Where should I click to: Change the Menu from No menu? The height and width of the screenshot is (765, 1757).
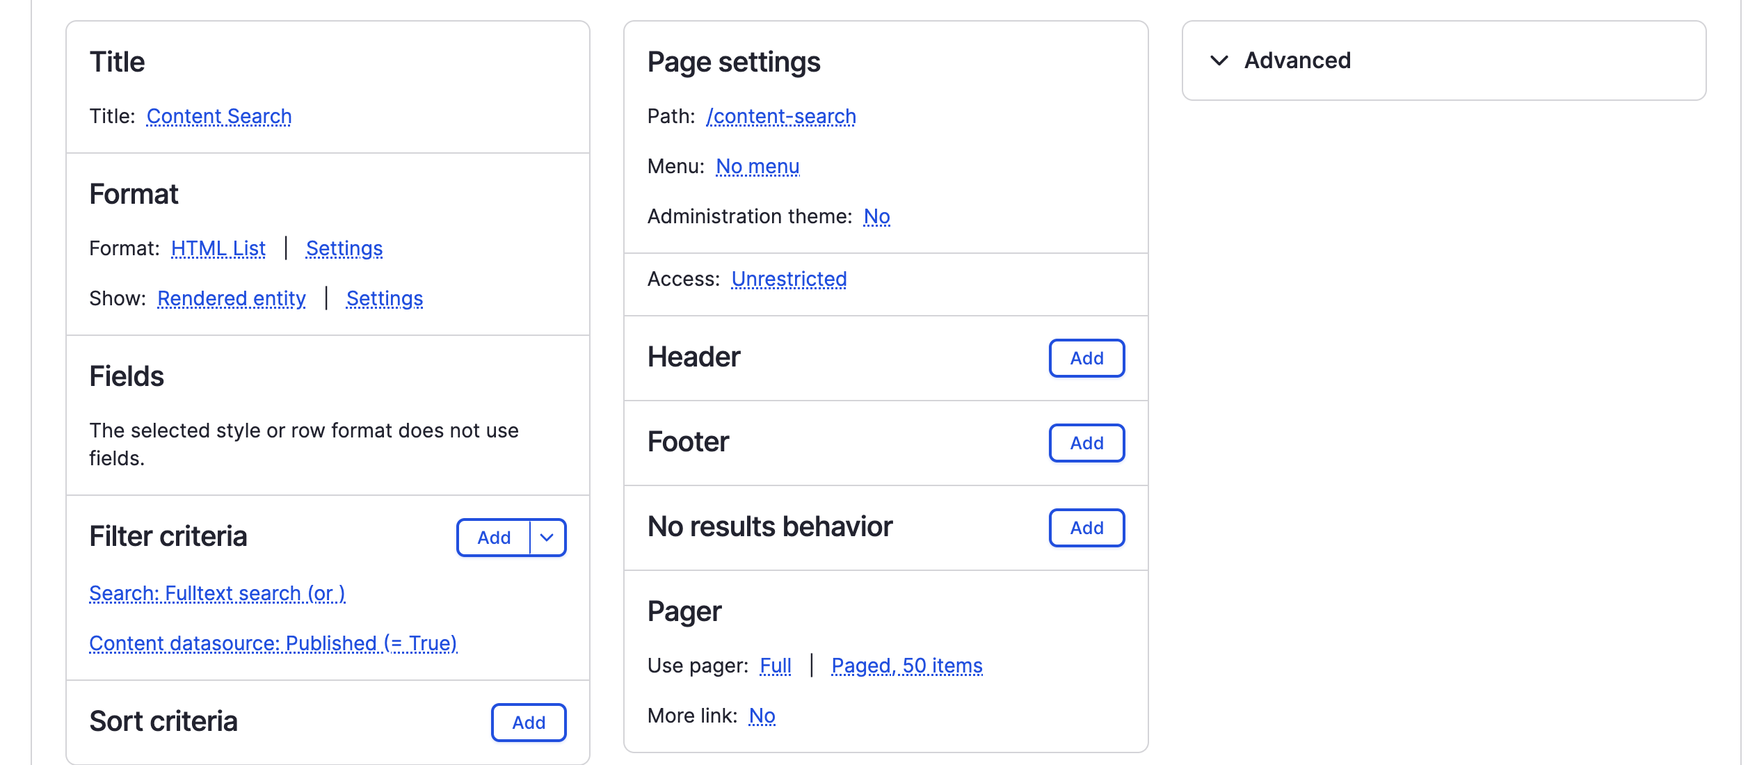pyautogui.click(x=757, y=166)
